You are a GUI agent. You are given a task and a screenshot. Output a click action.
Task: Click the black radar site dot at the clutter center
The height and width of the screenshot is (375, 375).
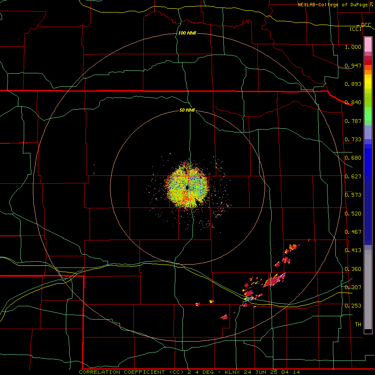[187, 188]
